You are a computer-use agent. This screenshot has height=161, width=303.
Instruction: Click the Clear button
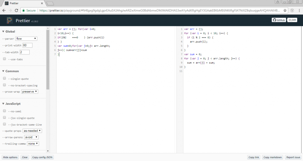point(25,157)
